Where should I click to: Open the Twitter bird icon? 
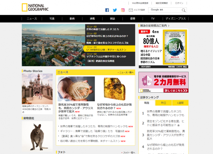[x=115, y=10]
